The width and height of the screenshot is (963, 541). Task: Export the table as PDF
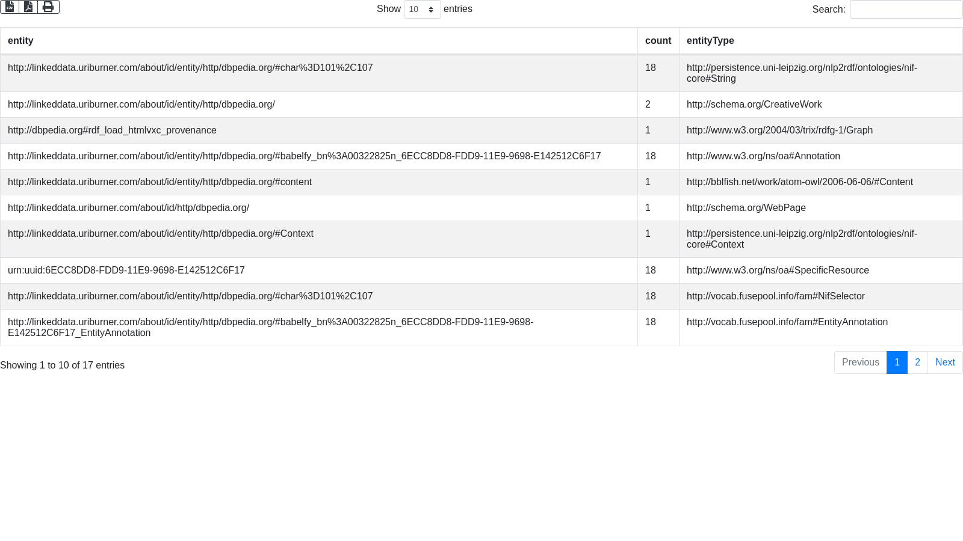(x=28, y=7)
